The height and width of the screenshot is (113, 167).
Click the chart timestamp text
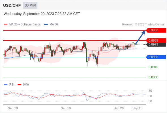tap(42, 14)
